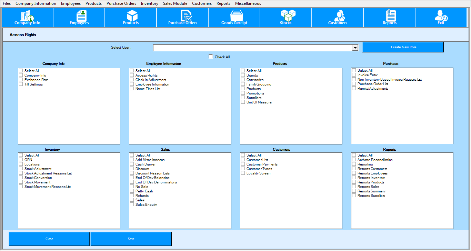Save the access rights settings
471x251 pixels.
coord(131,239)
